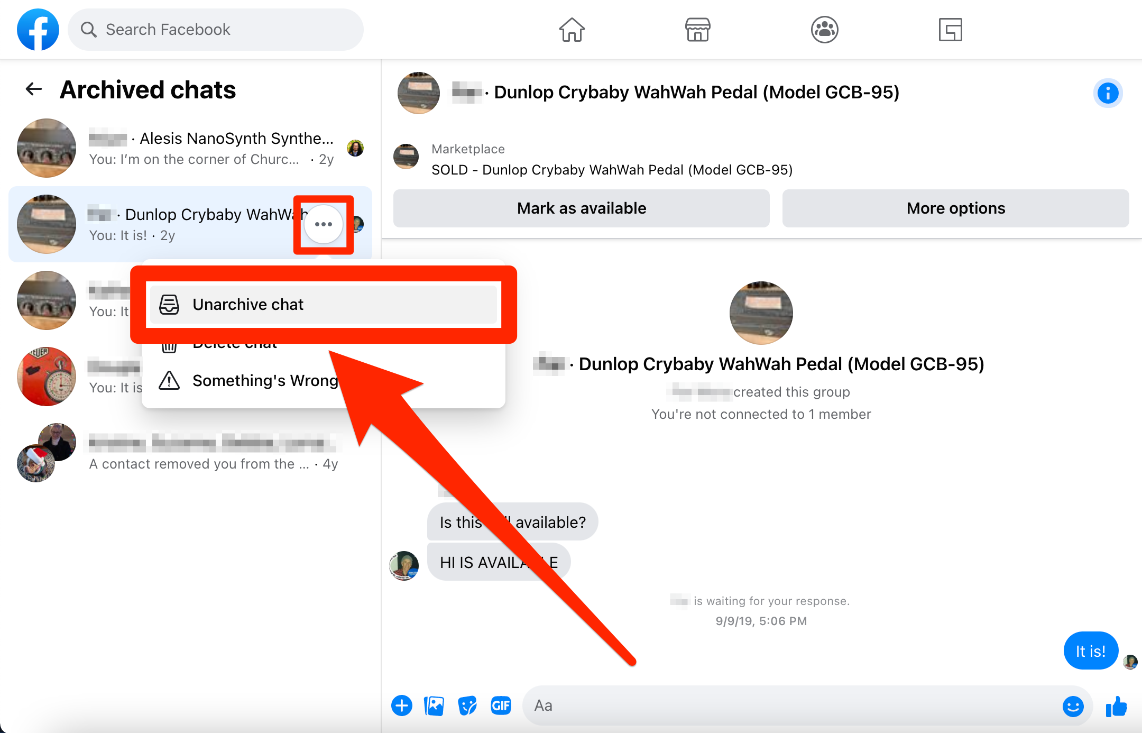The height and width of the screenshot is (733, 1142).
Task: Open the group chat removed by contact
Action: click(x=190, y=453)
